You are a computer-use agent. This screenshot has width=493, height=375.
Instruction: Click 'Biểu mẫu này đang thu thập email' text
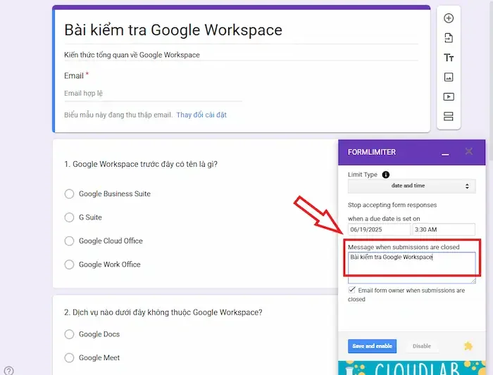tap(118, 115)
